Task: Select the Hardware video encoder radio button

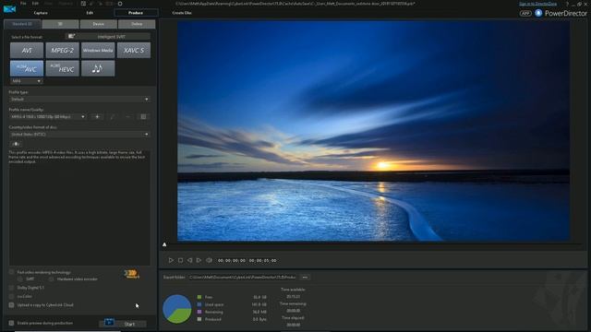Action: [x=51, y=279]
